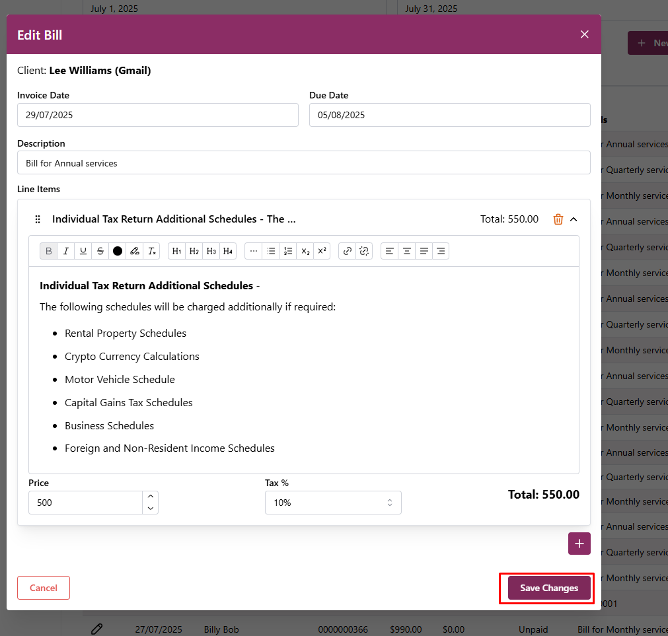Click the Due Date field
Viewport: 668px width, 636px height.
point(449,115)
